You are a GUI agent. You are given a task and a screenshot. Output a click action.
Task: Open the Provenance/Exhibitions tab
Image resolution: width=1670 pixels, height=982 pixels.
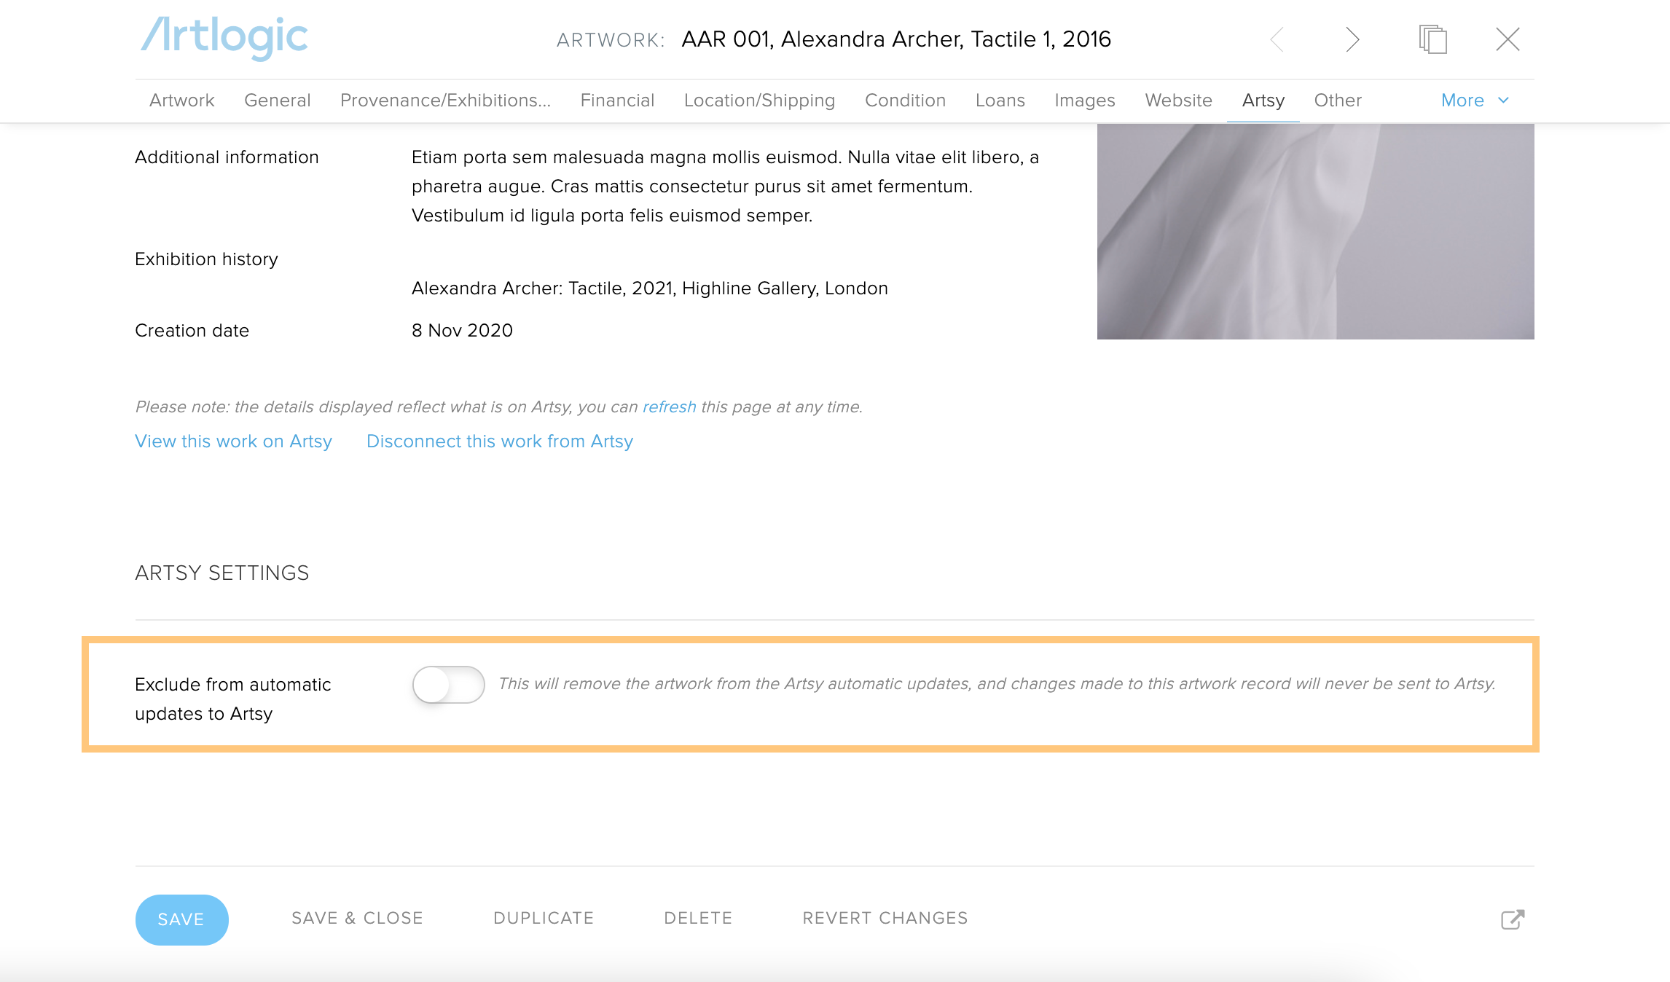(445, 101)
